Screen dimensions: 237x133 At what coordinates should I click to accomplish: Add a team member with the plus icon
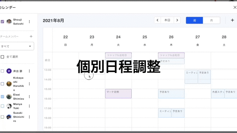[31, 36]
